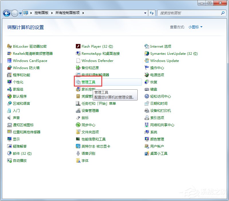Open 设备管理器
Viewport: 229px width, 201px height.
point(91,110)
